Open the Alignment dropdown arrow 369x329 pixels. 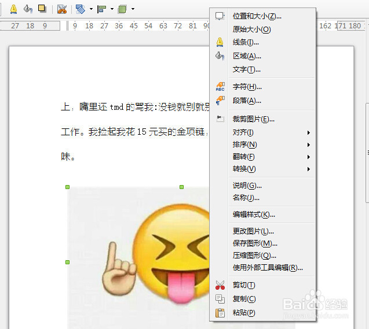coord(112,9)
